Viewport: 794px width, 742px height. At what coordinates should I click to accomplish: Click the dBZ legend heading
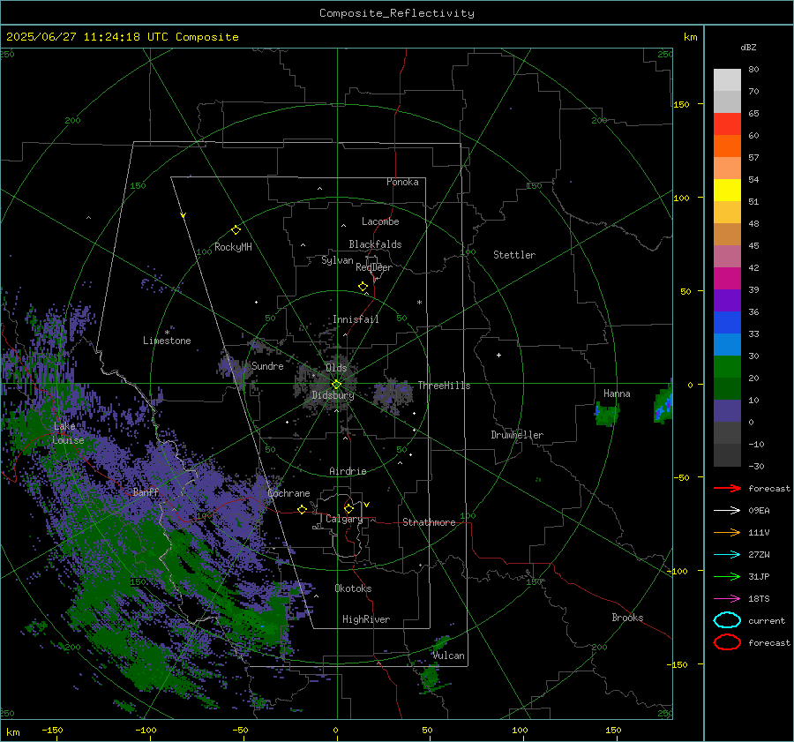(x=748, y=48)
